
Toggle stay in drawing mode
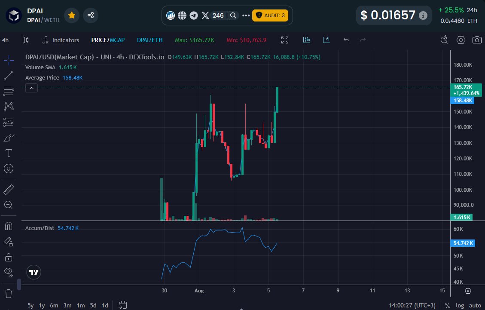(9, 242)
